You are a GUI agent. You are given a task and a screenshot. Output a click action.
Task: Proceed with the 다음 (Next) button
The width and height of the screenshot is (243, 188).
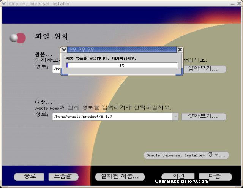215,177
